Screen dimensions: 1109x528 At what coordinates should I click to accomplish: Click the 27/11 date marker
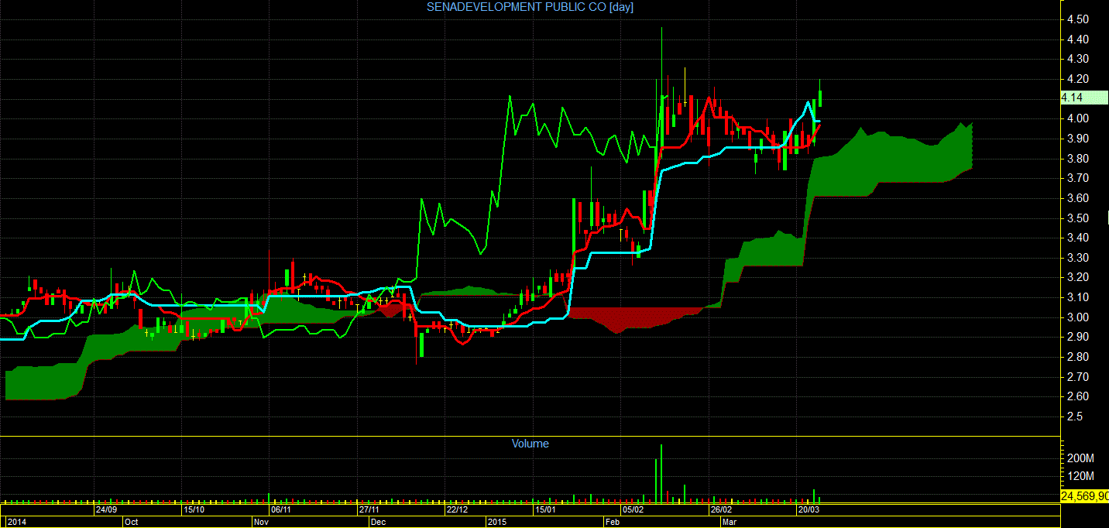369,510
